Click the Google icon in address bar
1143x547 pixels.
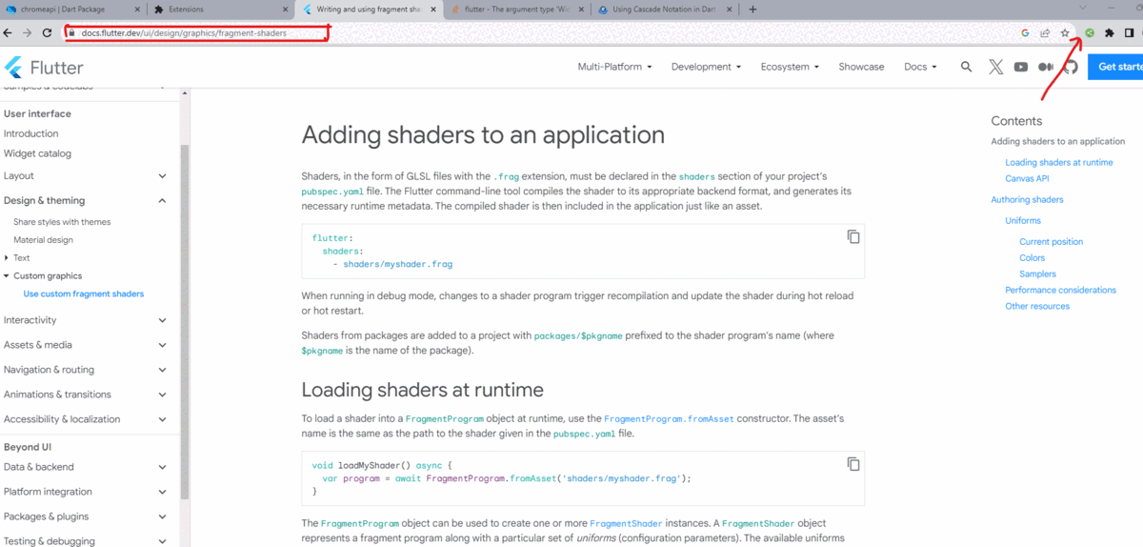(x=1025, y=32)
